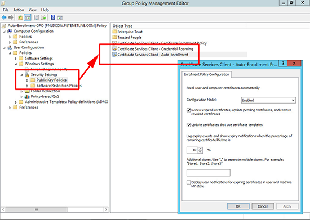This screenshot has width=310, height=220.
Task: Click the Trusted People folder icon
Action: (x=114, y=37)
